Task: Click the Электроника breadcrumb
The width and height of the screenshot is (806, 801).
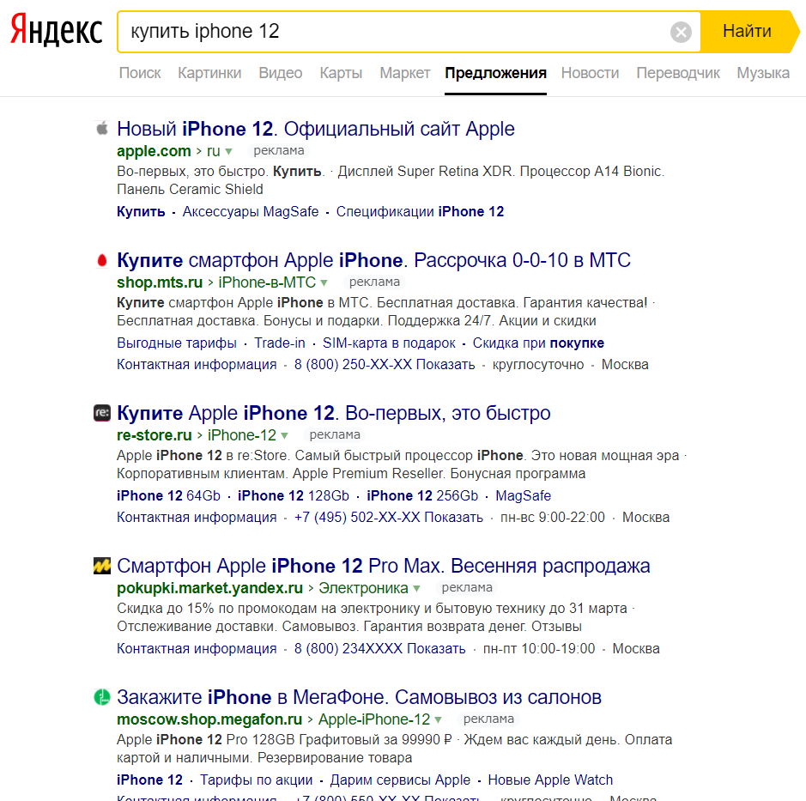Action: point(363,587)
